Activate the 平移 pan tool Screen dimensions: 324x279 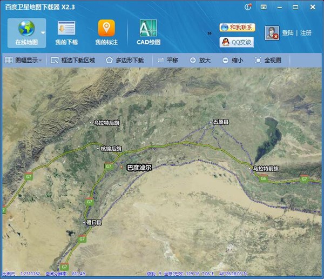[167, 61]
